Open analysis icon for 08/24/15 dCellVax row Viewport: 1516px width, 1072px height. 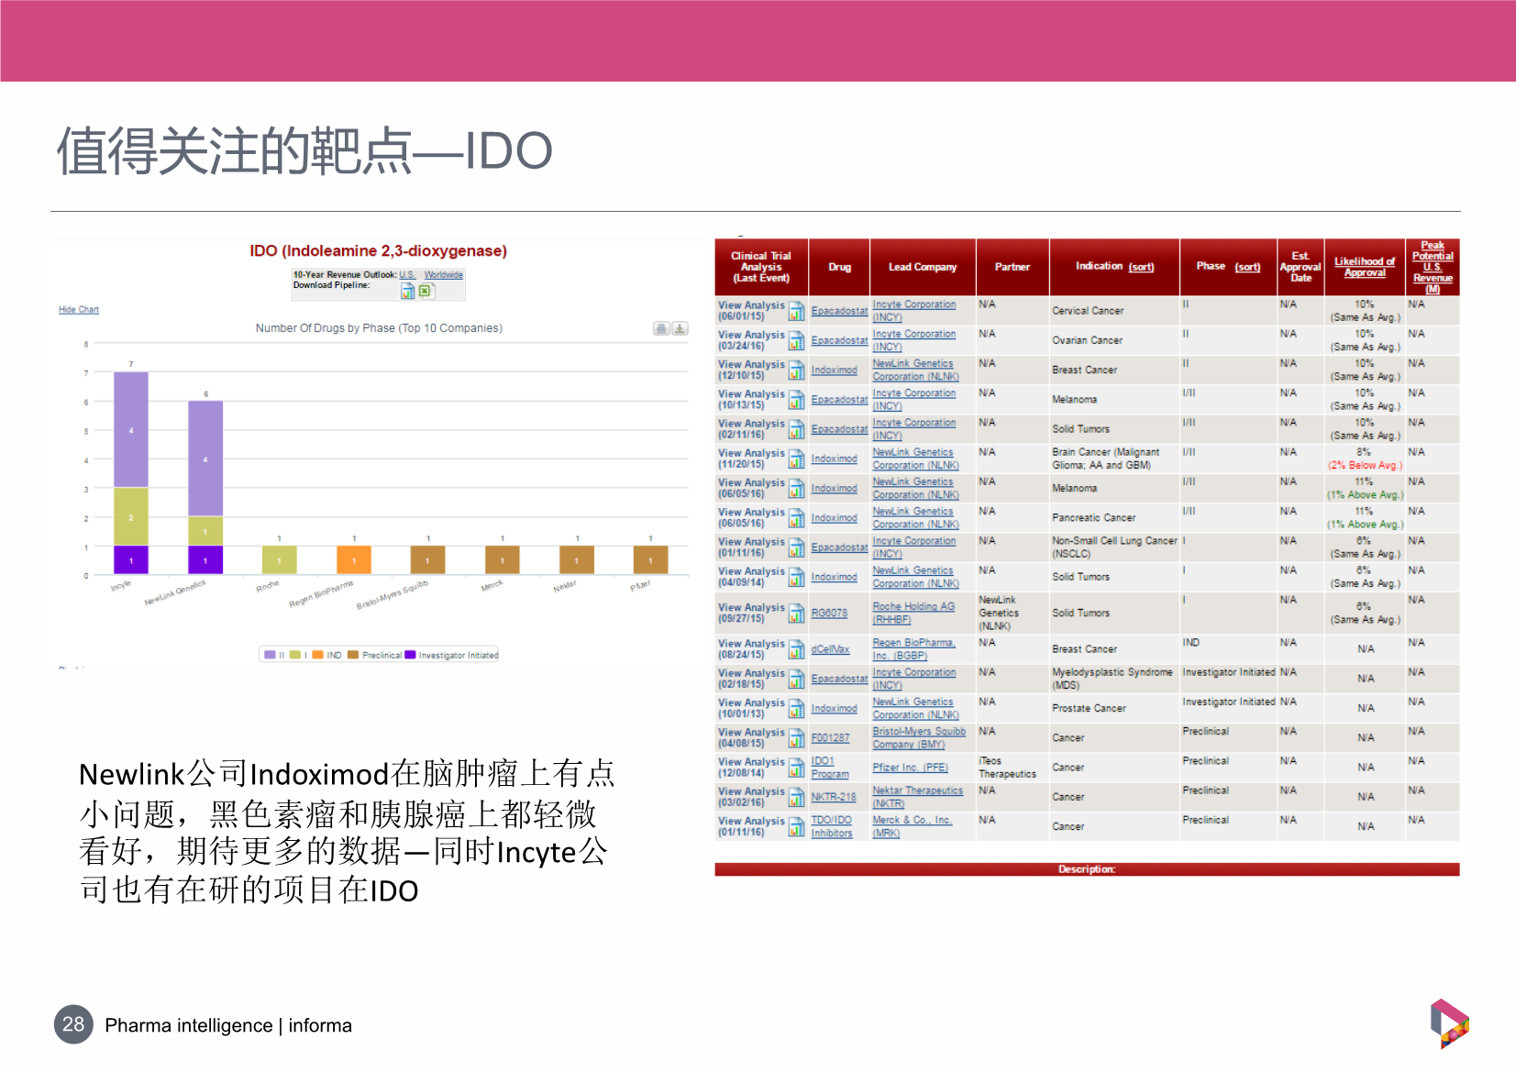(x=796, y=649)
